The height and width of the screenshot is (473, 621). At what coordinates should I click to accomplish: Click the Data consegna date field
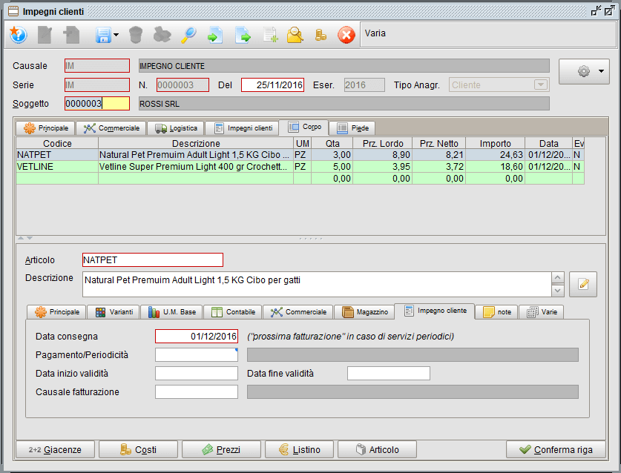pos(197,337)
